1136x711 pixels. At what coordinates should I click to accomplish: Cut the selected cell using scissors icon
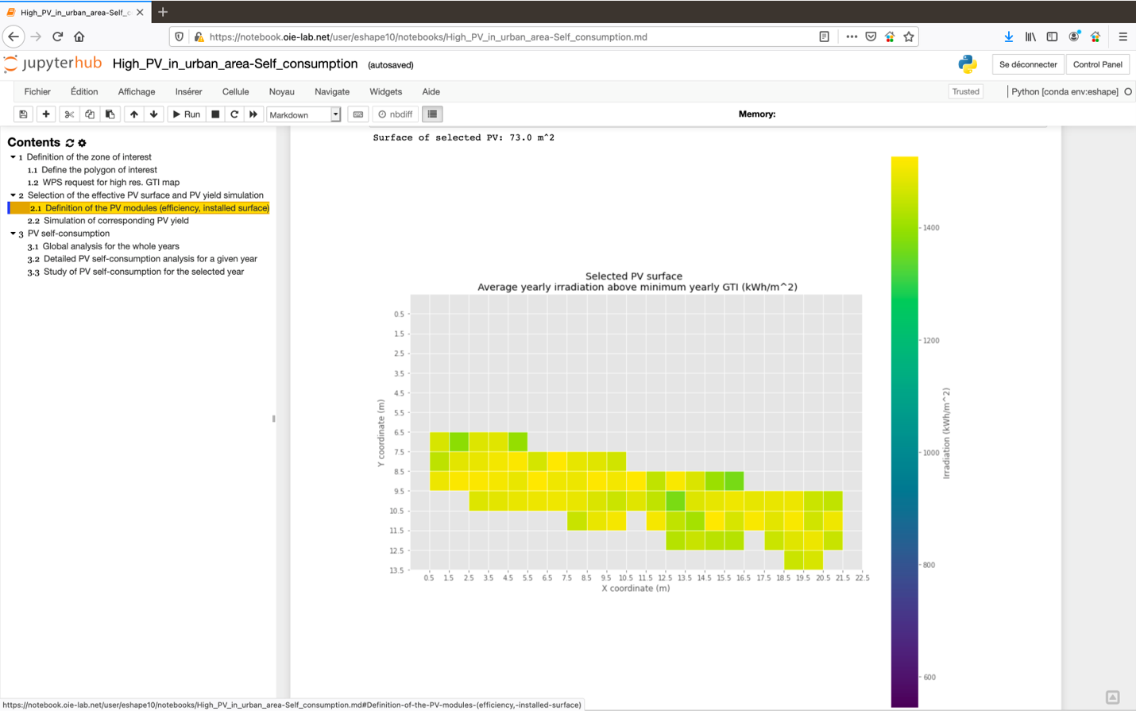[x=68, y=114]
